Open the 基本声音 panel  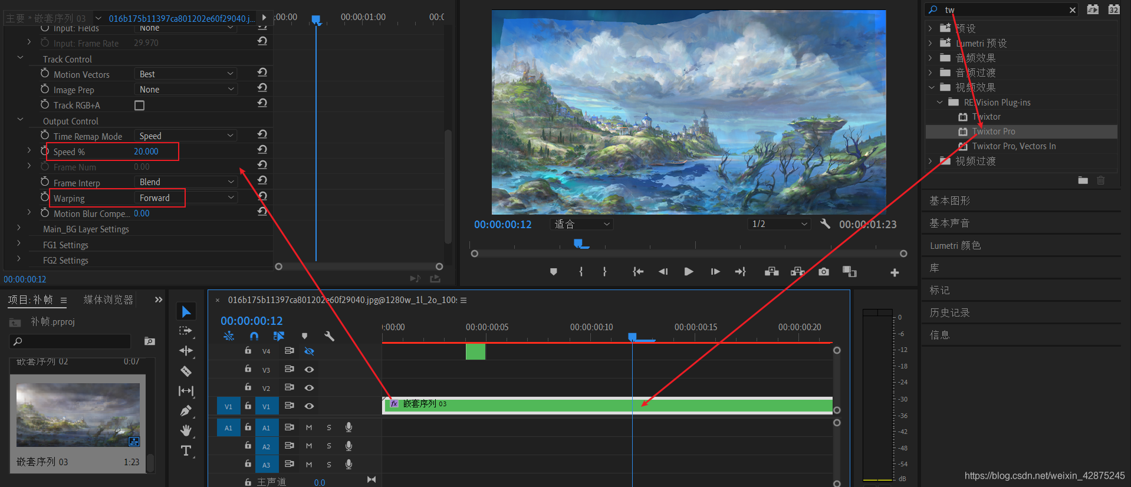950,223
